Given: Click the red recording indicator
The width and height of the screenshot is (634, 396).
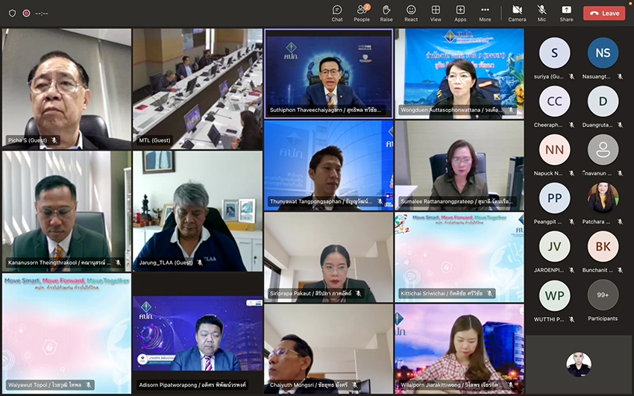Looking at the screenshot, I should click(26, 13).
